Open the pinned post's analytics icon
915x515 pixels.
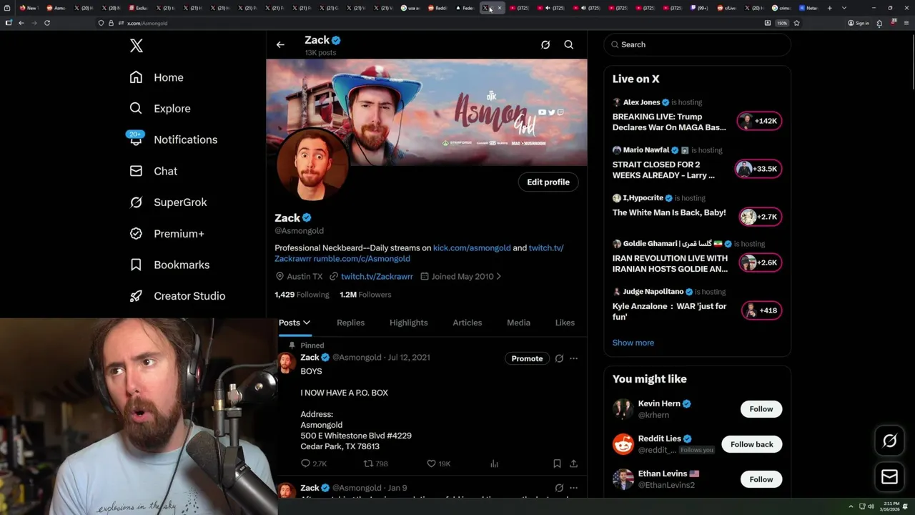tap(494, 463)
